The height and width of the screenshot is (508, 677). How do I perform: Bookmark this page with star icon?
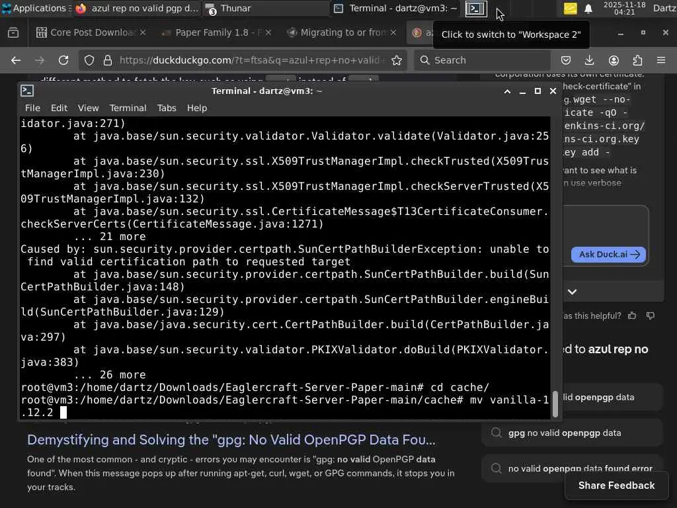pyautogui.click(x=397, y=60)
